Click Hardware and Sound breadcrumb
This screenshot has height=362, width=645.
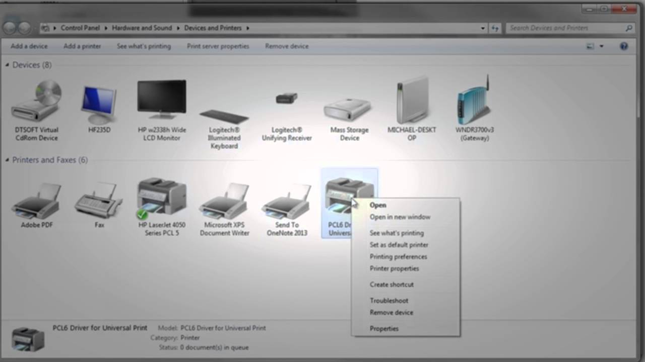142,28
